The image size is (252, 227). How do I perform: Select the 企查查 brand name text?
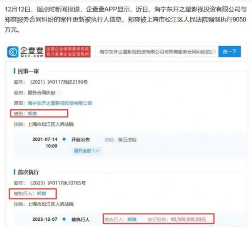pos(32,50)
